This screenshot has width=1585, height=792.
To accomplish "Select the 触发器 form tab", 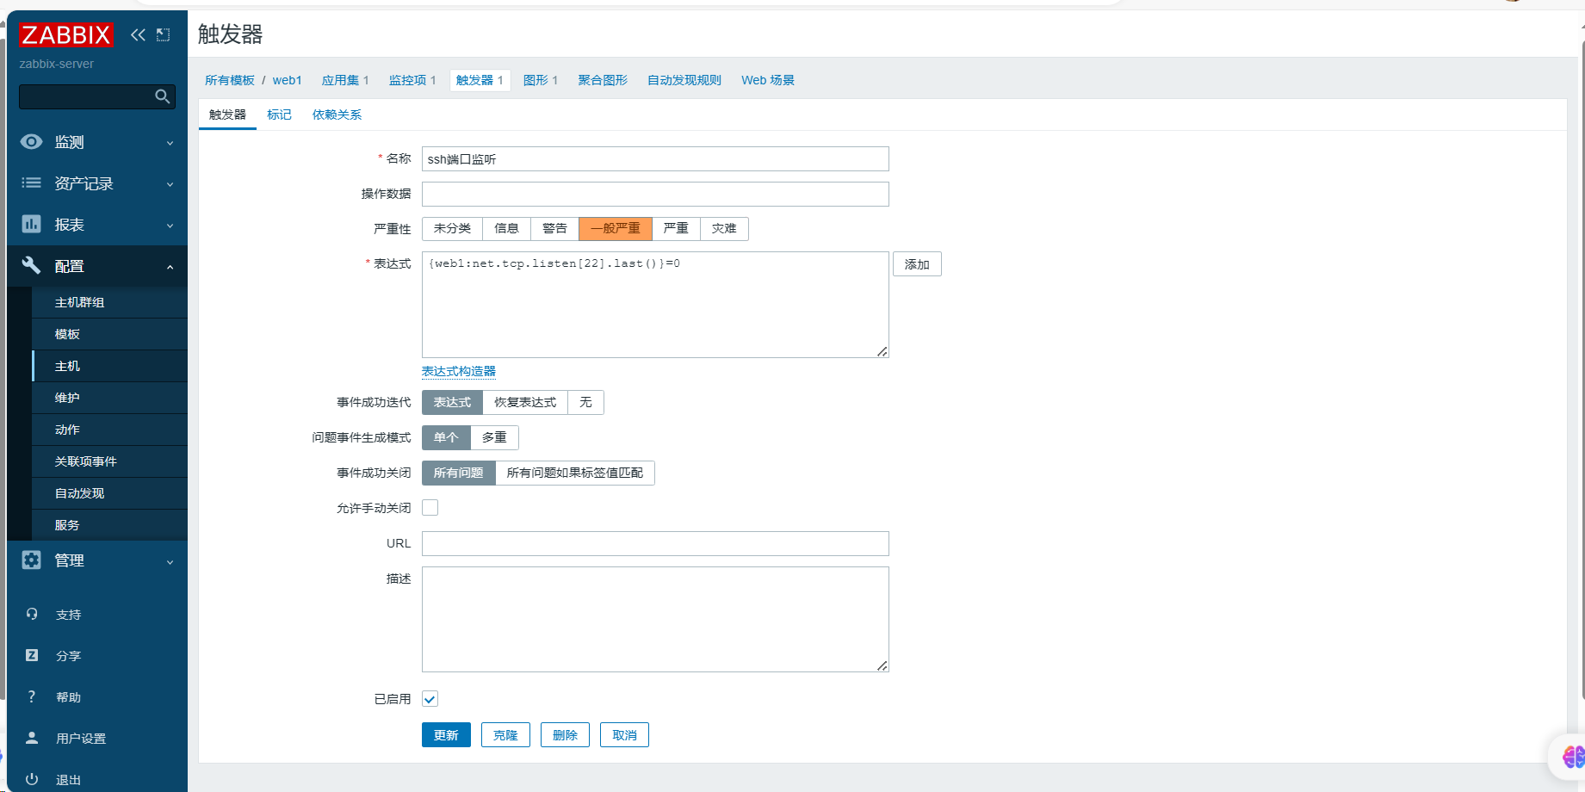I will (227, 114).
